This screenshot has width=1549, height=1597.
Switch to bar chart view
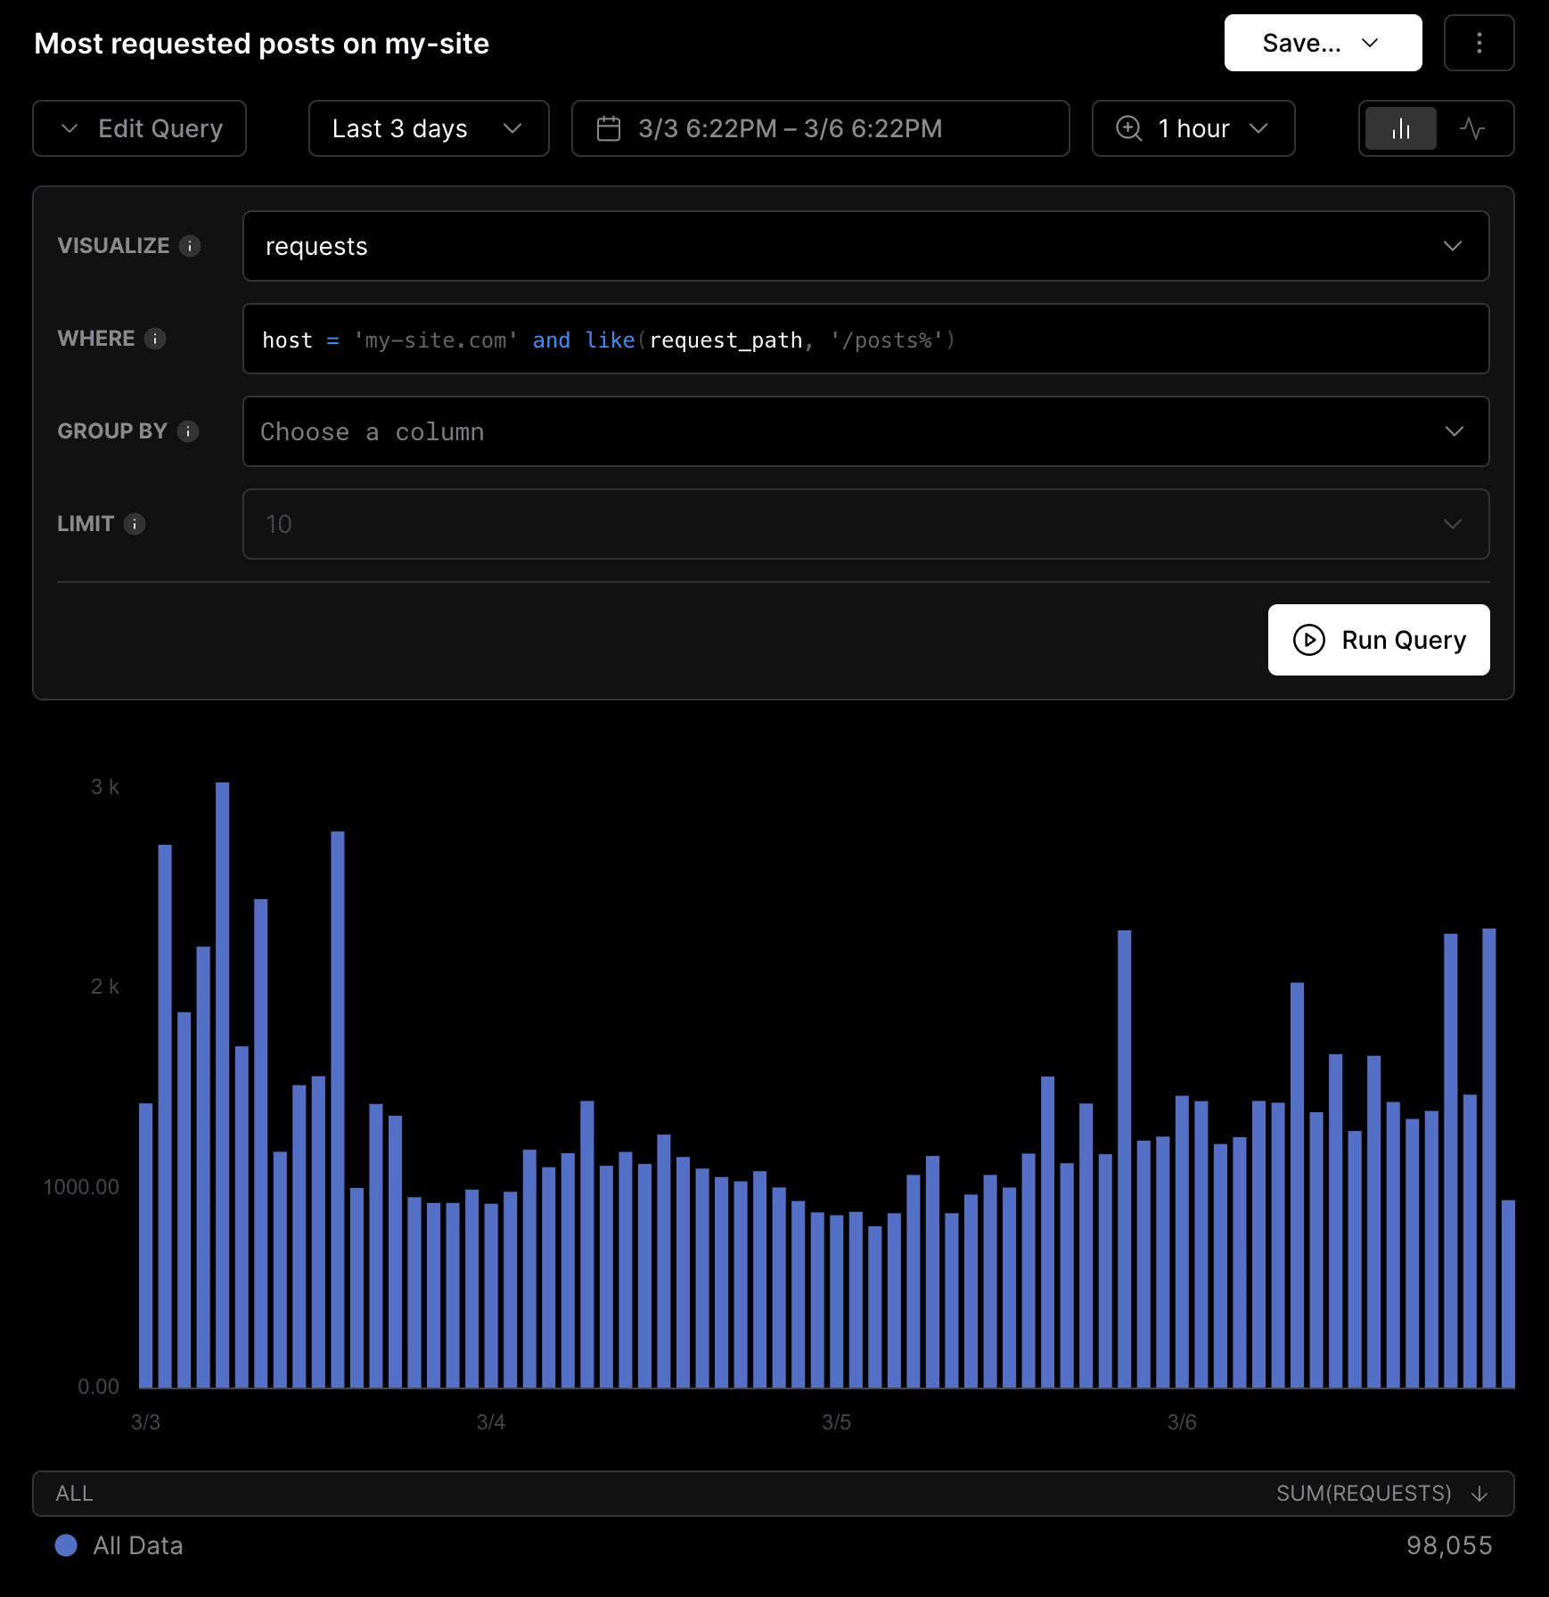tap(1400, 128)
